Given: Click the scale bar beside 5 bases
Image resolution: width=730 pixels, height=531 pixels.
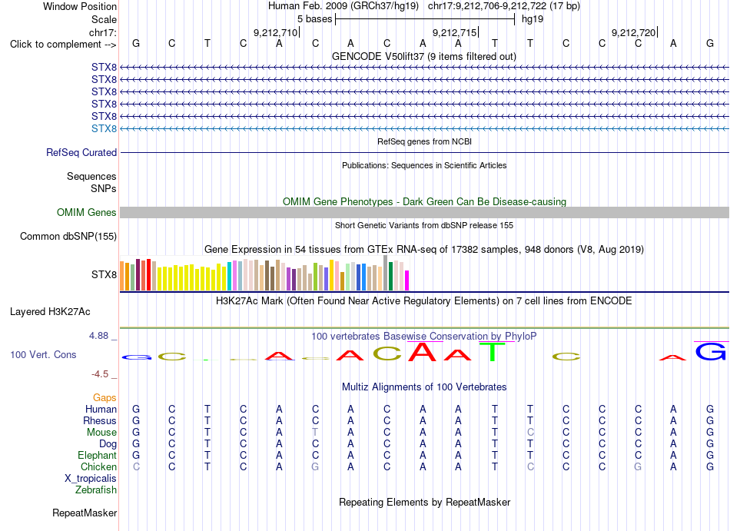Looking at the screenshot, I should point(425,19).
